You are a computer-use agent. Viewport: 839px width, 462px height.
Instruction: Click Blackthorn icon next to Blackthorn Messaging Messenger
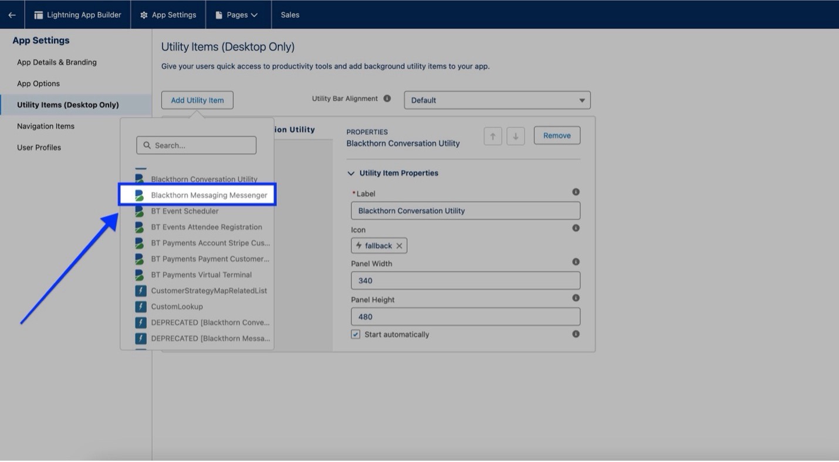coord(140,195)
